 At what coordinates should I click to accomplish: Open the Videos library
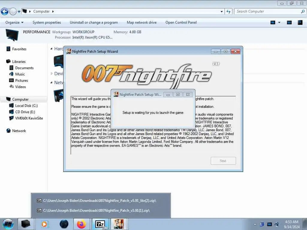20,87
